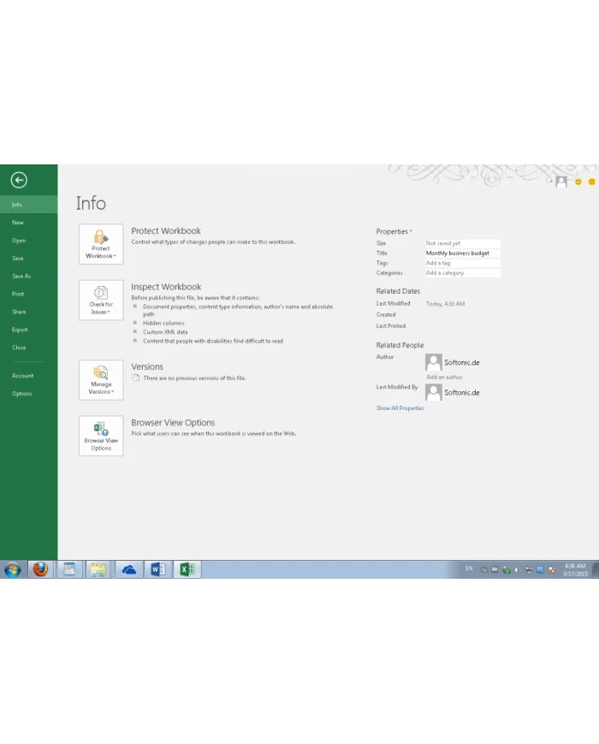The height and width of the screenshot is (744, 599).
Task: Click the Show All Properties link
Action: [400, 408]
